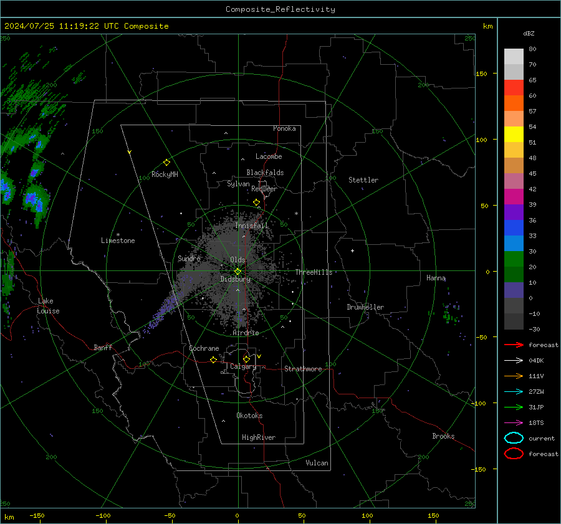Click the yellow diamond marker near RockyMH

pos(166,163)
